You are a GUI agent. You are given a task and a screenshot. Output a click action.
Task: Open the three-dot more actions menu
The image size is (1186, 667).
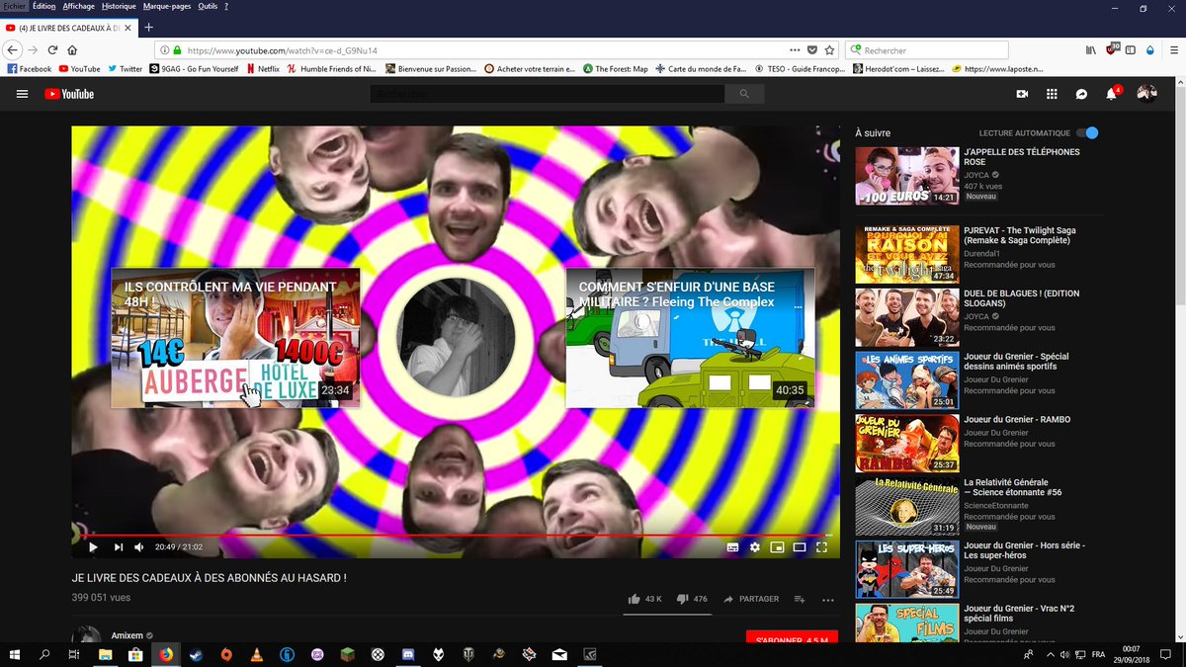click(x=828, y=599)
